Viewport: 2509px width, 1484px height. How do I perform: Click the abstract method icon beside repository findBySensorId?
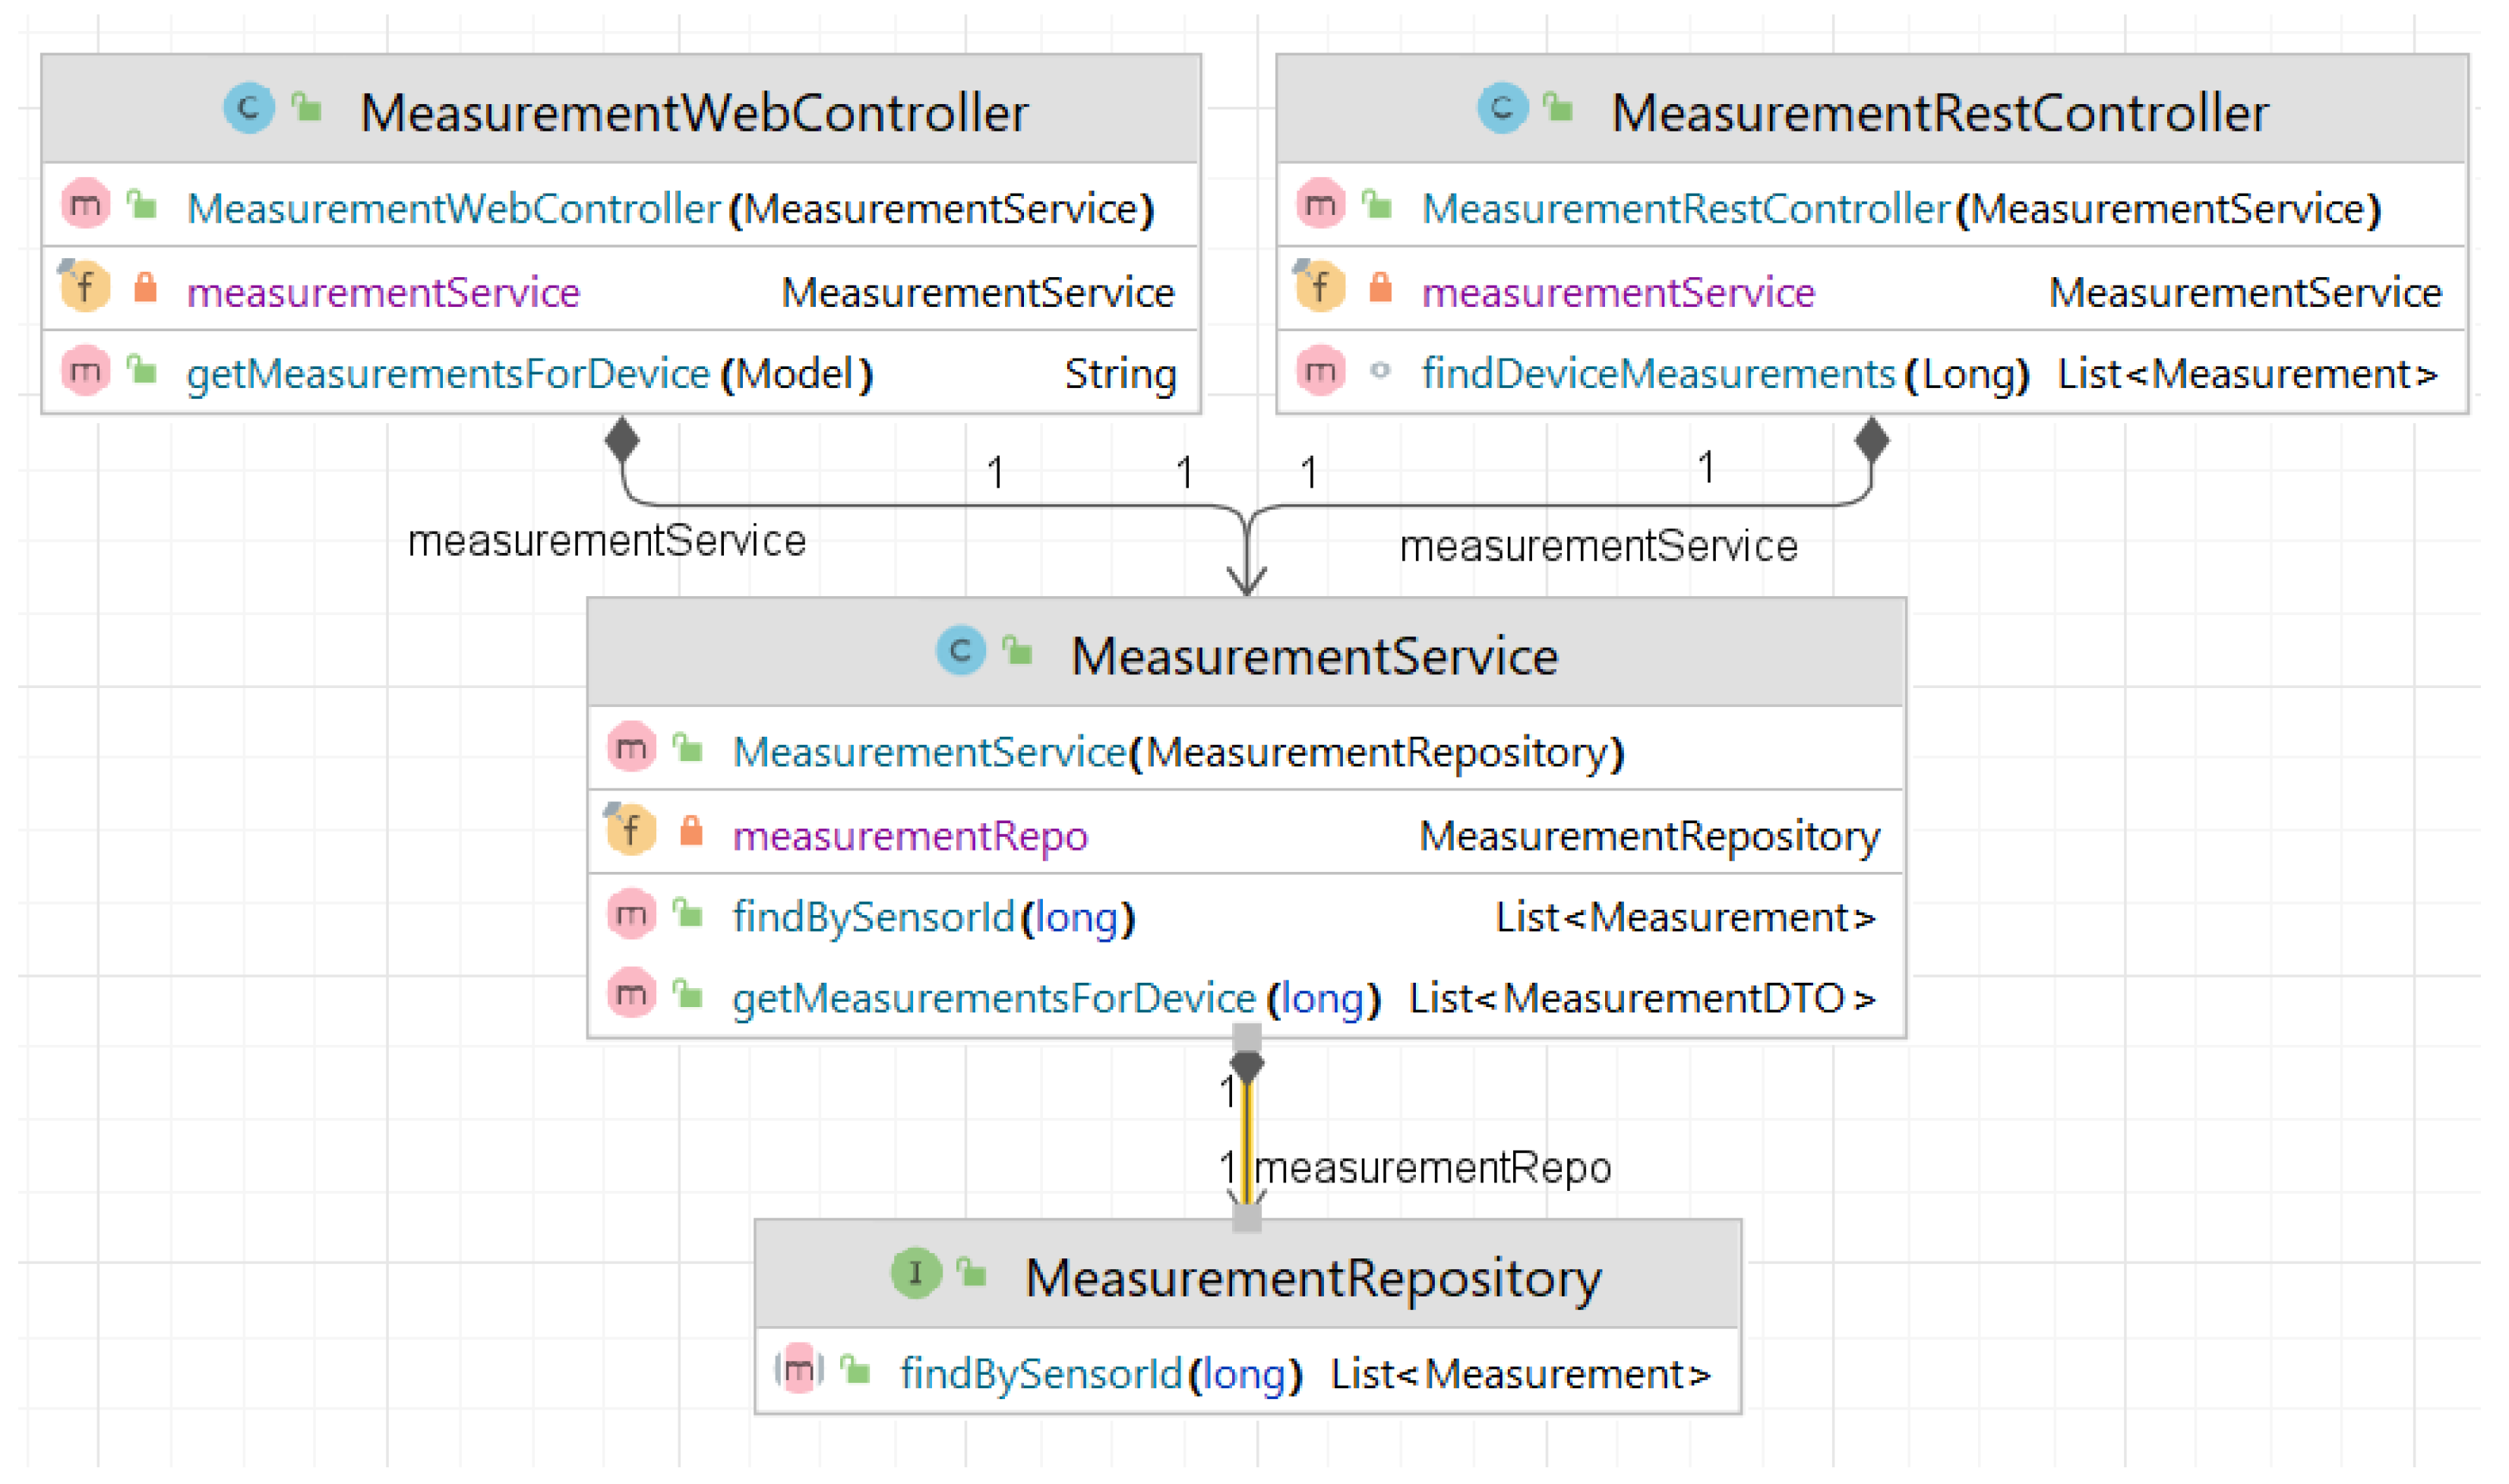pyautogui.click(x=798, y=1369)
